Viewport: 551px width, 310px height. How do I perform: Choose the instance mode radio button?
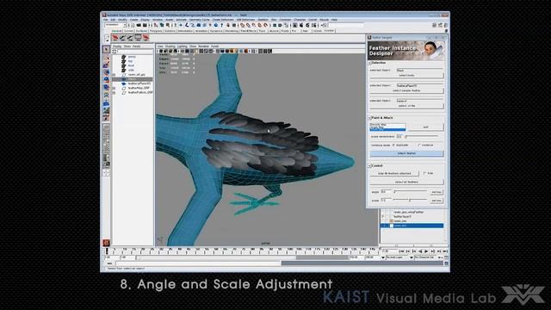(x=419, y=145)
